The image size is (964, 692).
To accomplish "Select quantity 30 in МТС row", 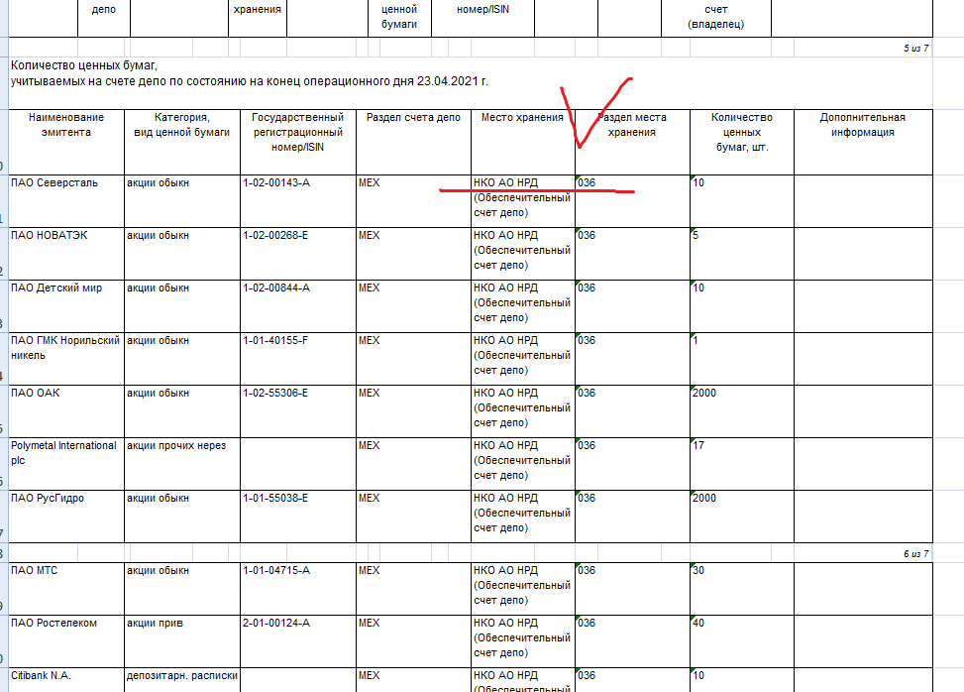I will [x=742, y=589].
